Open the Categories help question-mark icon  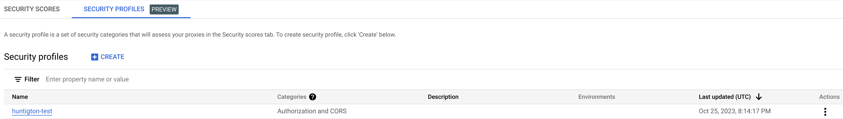click(313, 97)
